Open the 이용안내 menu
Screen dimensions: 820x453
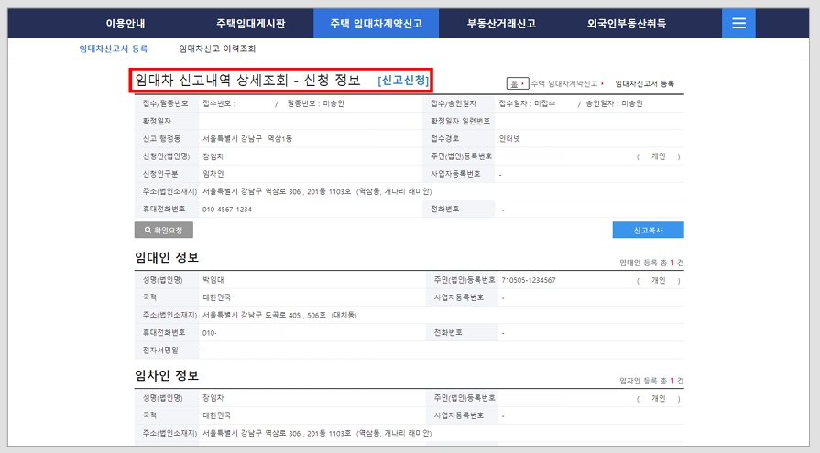126,24
